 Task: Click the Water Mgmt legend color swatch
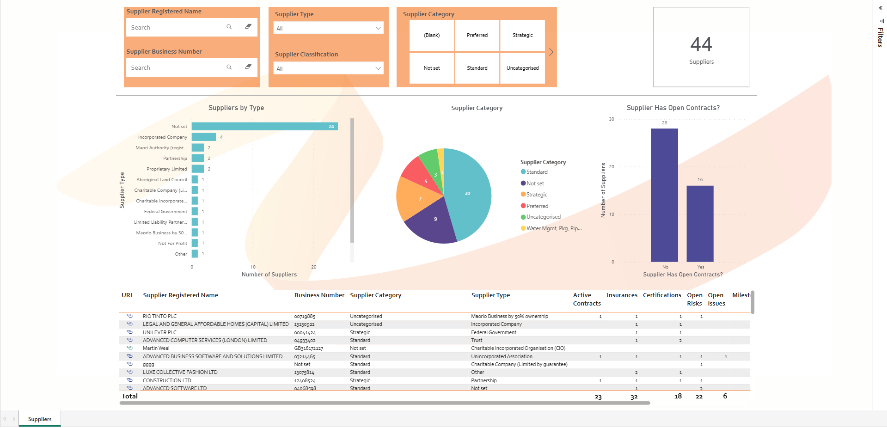click(523, 228)
